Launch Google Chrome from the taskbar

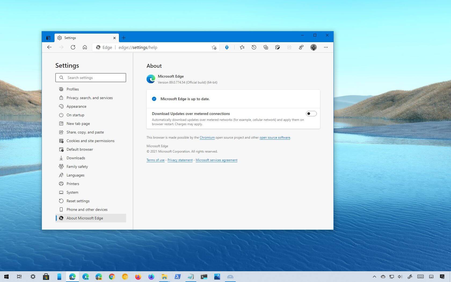click(112, 277)
